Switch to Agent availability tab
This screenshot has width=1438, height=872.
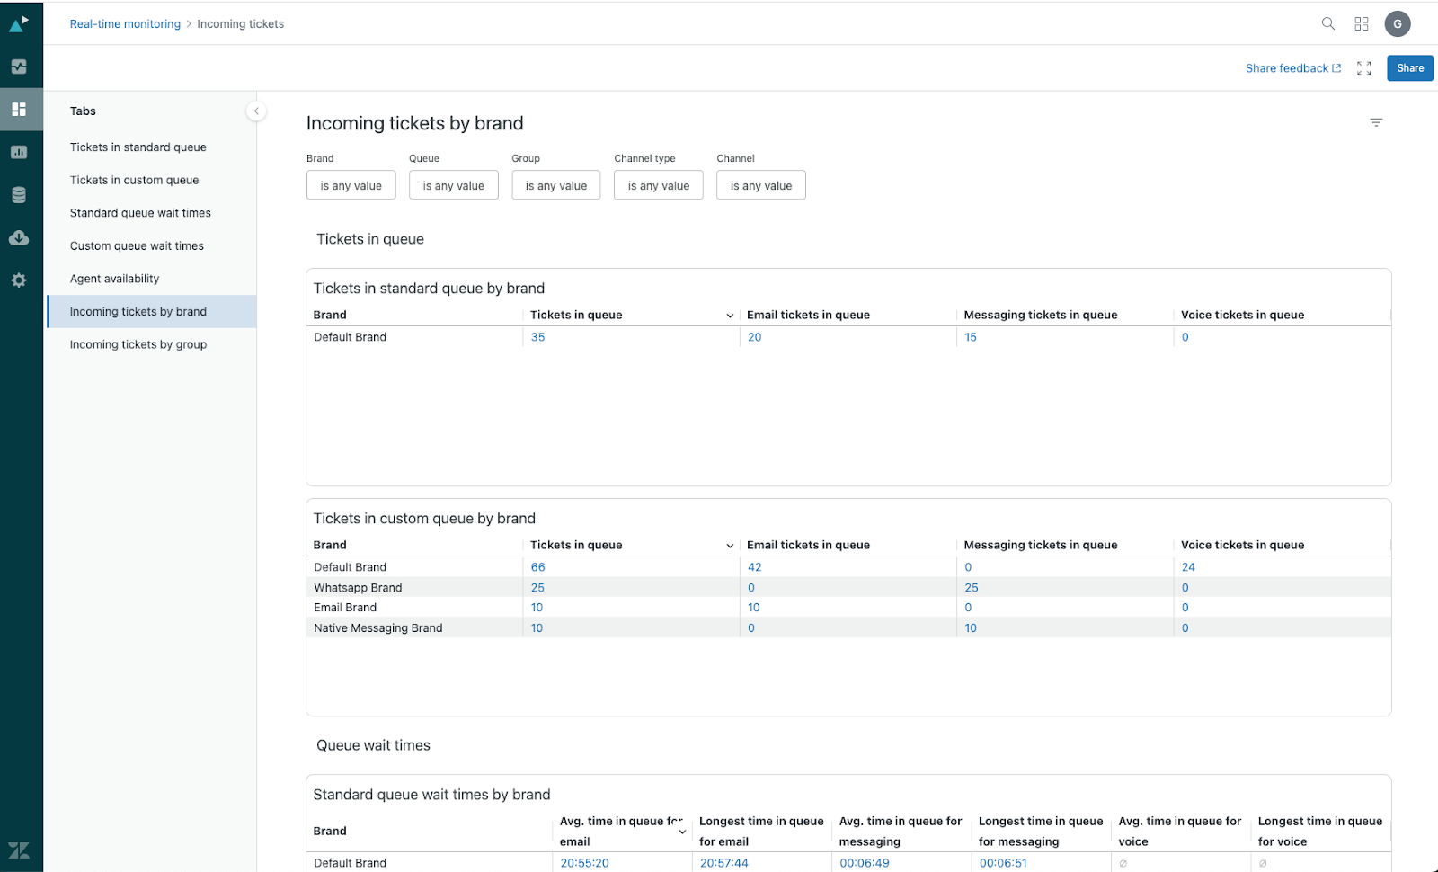(x=114, y=279)
